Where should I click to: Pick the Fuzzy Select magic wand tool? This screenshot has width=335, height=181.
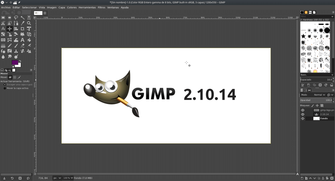point(23,18)
